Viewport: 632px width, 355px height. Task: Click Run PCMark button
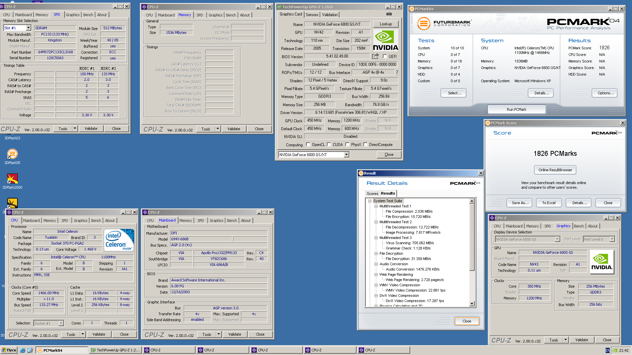516,109
